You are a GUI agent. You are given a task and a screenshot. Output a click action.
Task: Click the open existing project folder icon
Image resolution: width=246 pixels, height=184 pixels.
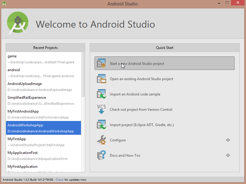pos(101,79)
